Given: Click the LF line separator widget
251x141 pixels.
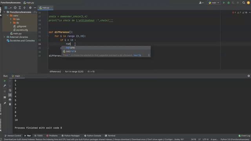Looking at the screenshot, I should pyautogui.click(x=199, y=139).
